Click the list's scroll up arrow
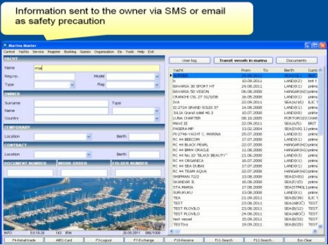Screen dimensions: 328x245 (320, 70)
